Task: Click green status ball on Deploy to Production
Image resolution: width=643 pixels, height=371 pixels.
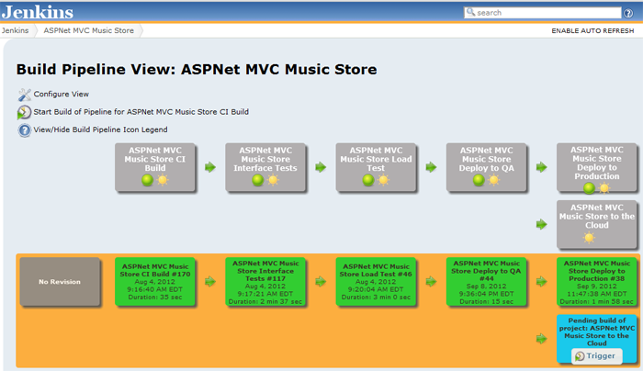Action: (589, 187)
